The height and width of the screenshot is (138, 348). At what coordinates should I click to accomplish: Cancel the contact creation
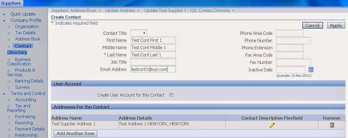point(313,25)
